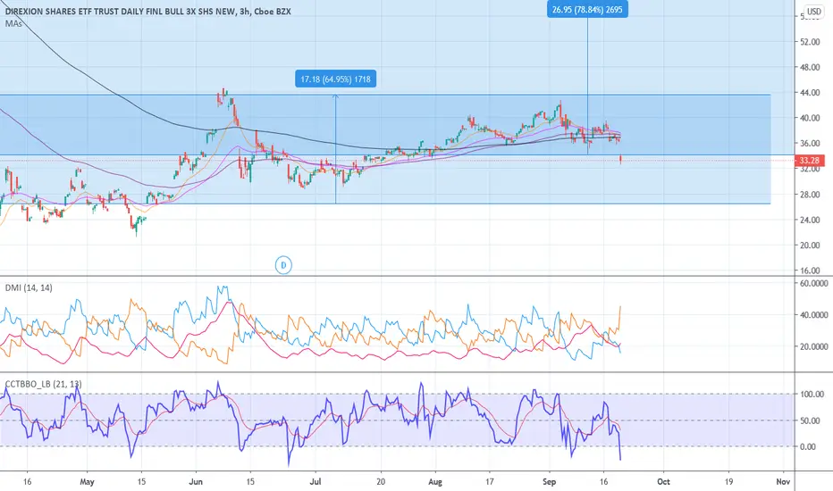The height and width of the screenshot is (491, 833).
Task: Click the Aug label on time axis
Action: click(x=435, y=482)
